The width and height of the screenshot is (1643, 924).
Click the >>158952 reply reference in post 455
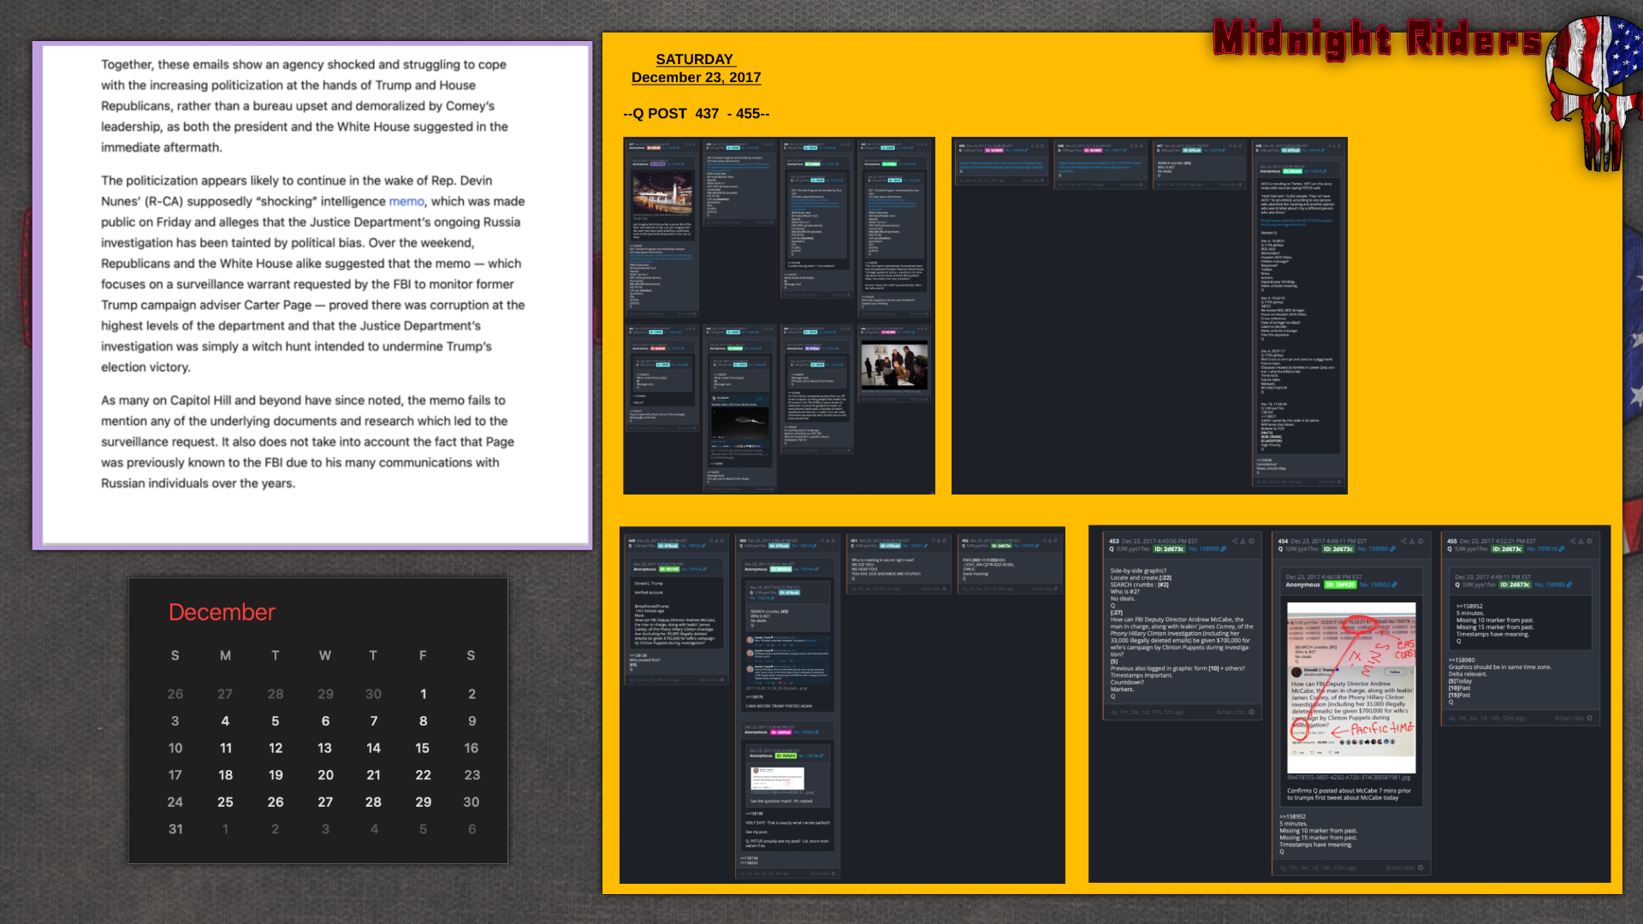1468,607
